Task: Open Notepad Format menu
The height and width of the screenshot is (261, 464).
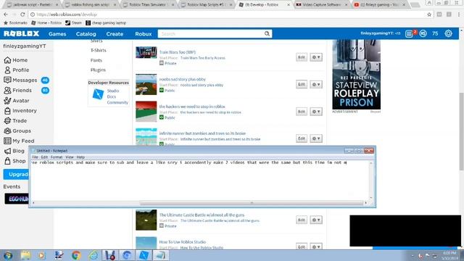Action: click(x=57, y=157)
